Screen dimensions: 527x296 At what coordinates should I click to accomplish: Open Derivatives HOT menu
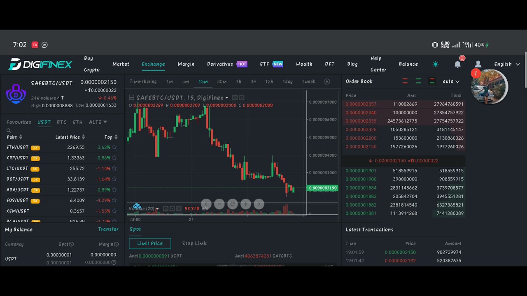tap(227, 64)
